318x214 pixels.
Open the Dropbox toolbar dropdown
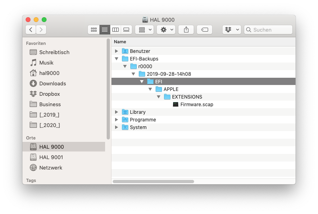pos(232,30)
